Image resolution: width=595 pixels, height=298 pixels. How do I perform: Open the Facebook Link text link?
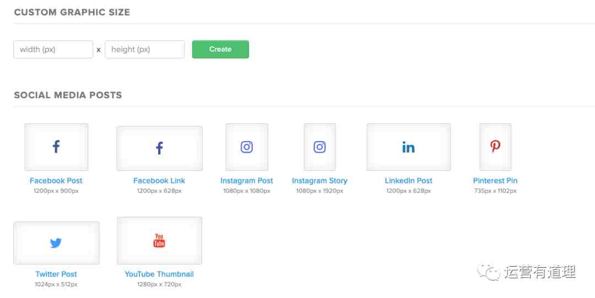(x=159, y=181)
